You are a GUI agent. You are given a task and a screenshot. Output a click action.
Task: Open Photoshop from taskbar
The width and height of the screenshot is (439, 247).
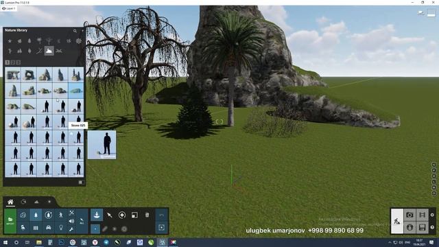pyautogui.click(x=61, y=242)
